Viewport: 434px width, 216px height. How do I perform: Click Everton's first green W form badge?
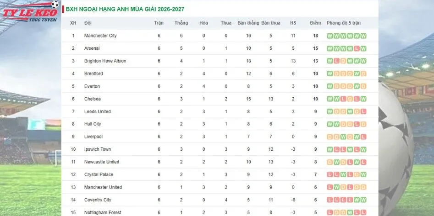tap(330, 86)
